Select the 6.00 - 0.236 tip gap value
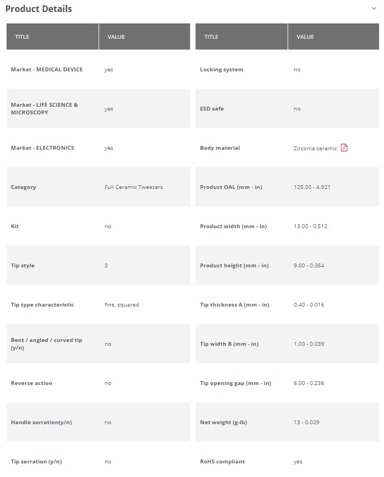 click(308, 383)
